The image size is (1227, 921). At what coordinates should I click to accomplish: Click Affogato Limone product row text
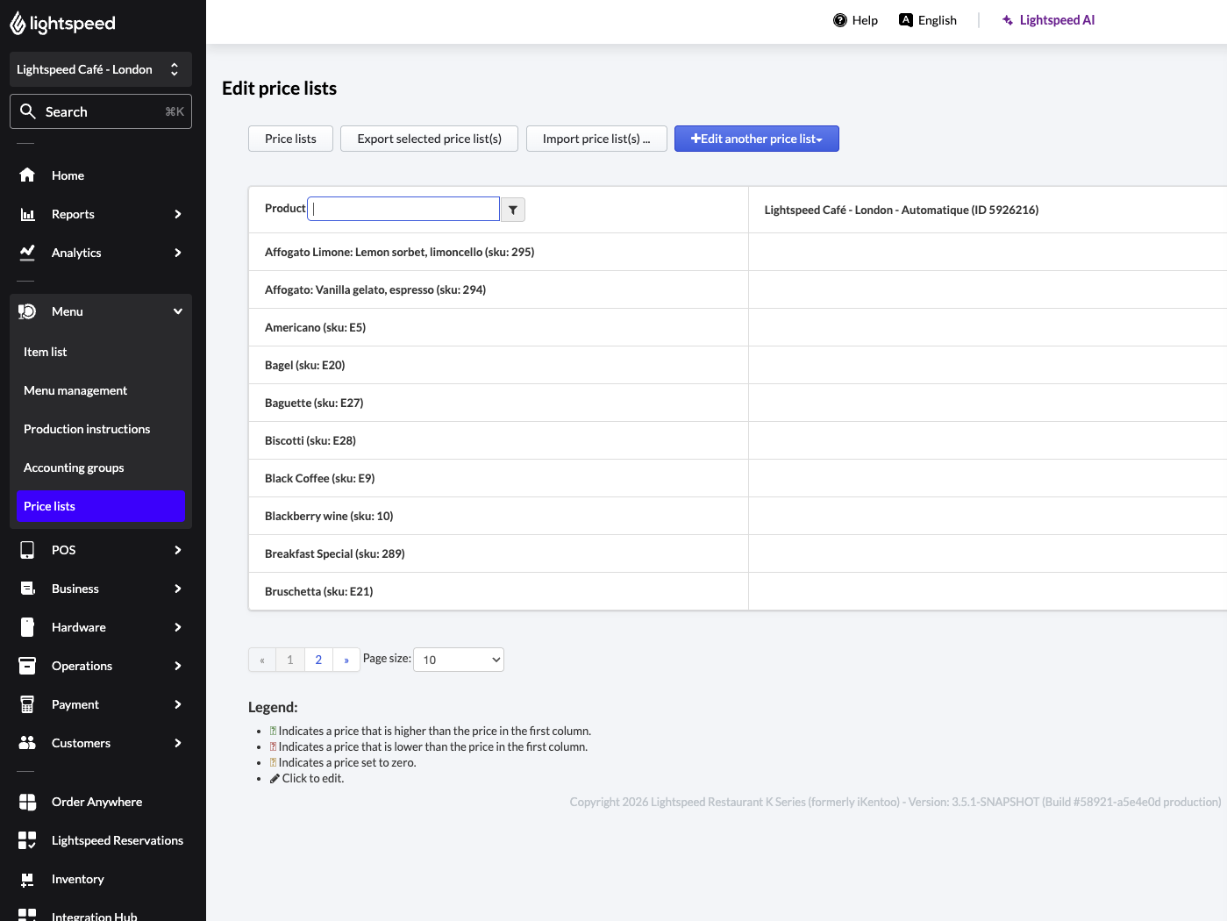click(x=399, y=252)
